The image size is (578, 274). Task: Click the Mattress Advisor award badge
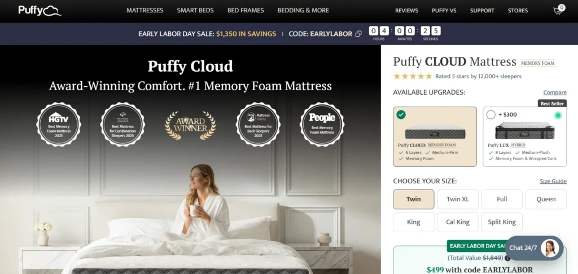[x=122, y=125]
